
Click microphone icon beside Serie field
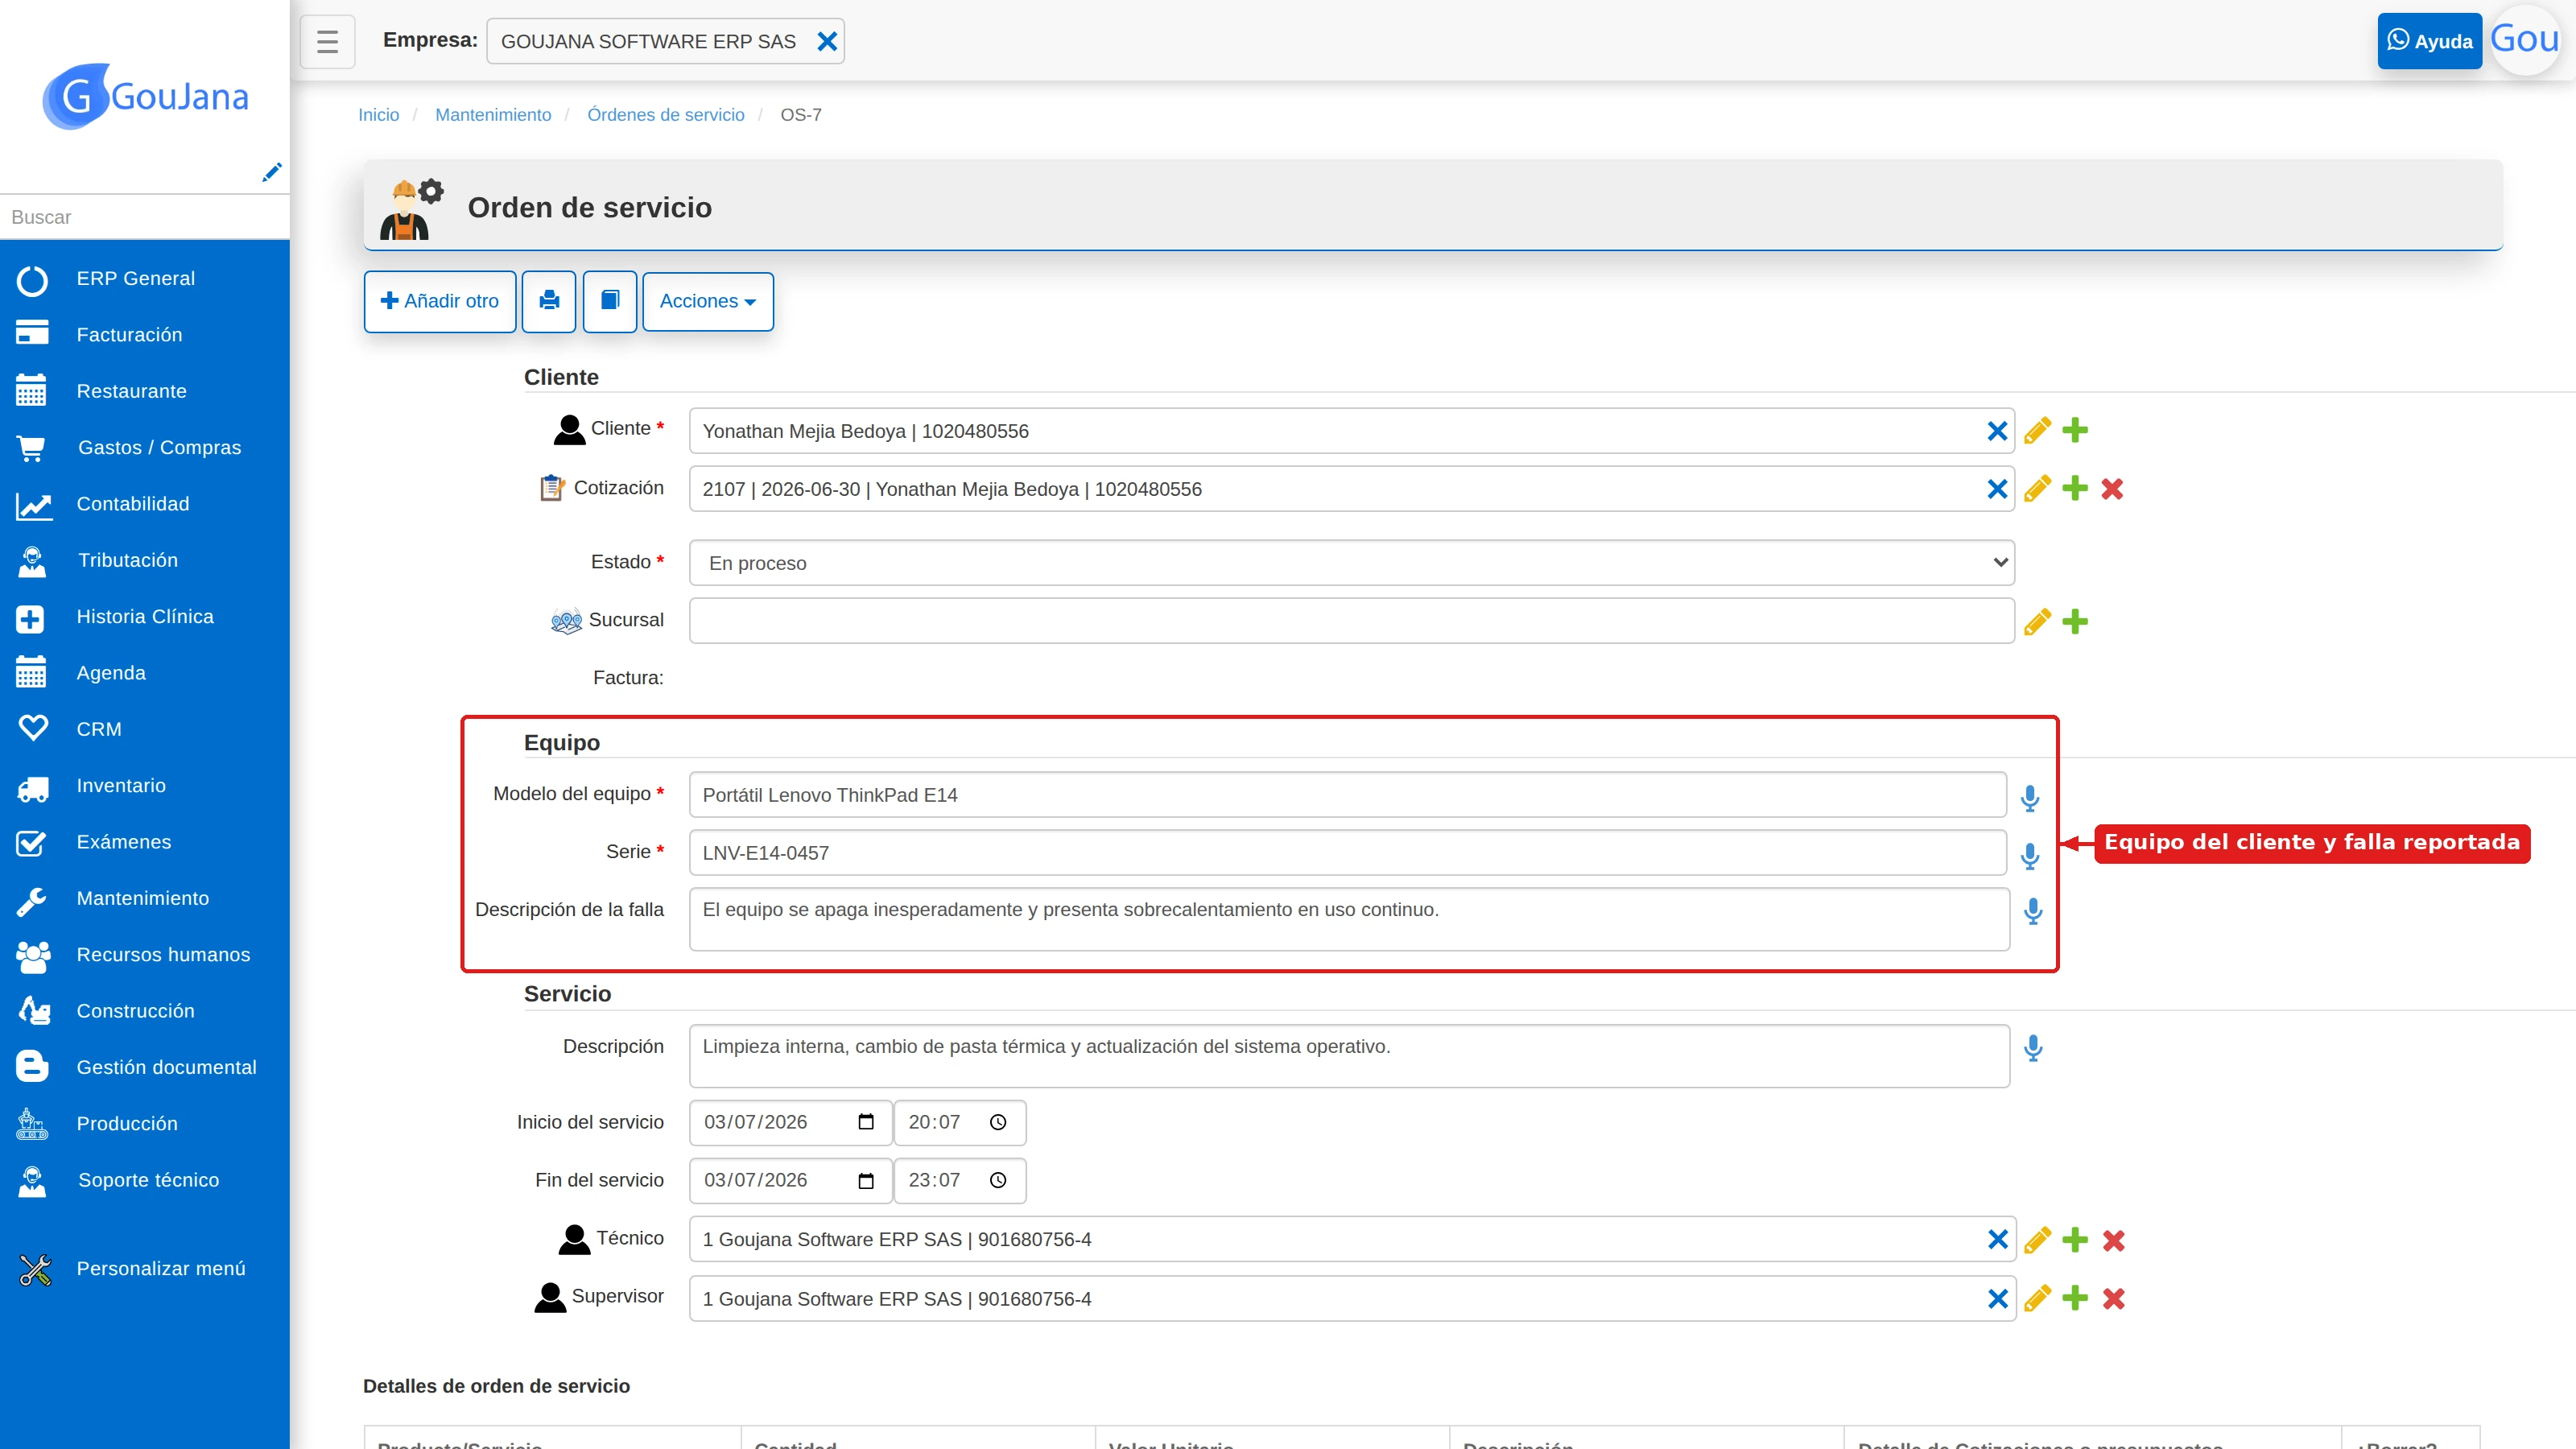[2030, 855]
